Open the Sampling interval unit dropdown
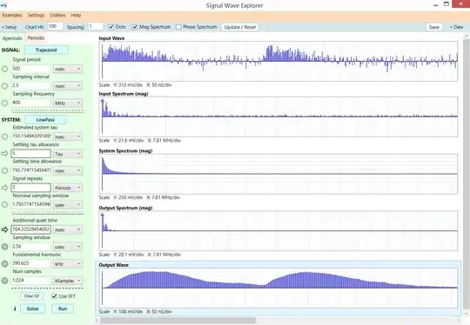The height and width of the screenshot is (325, 470). pos(67,86)
